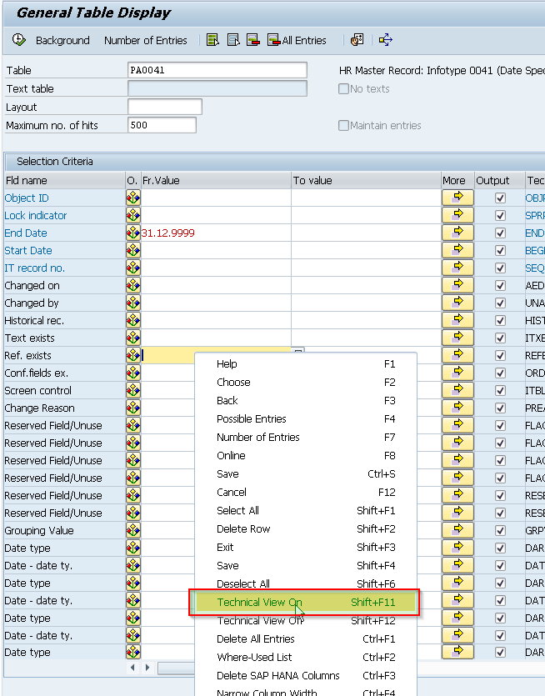
Task: Toggle Output checkbox for Changed on row
Action: coord(500,286)
